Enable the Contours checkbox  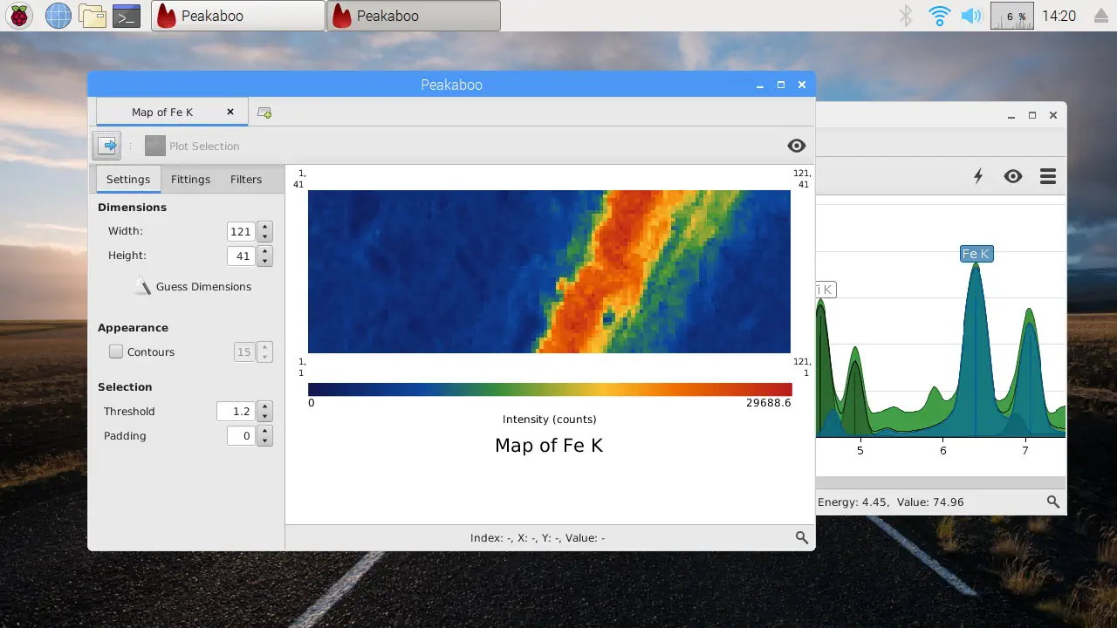pyautogui.click(x=116, y=352)
